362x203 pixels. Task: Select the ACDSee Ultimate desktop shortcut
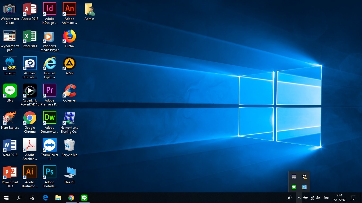coord(30,68)
